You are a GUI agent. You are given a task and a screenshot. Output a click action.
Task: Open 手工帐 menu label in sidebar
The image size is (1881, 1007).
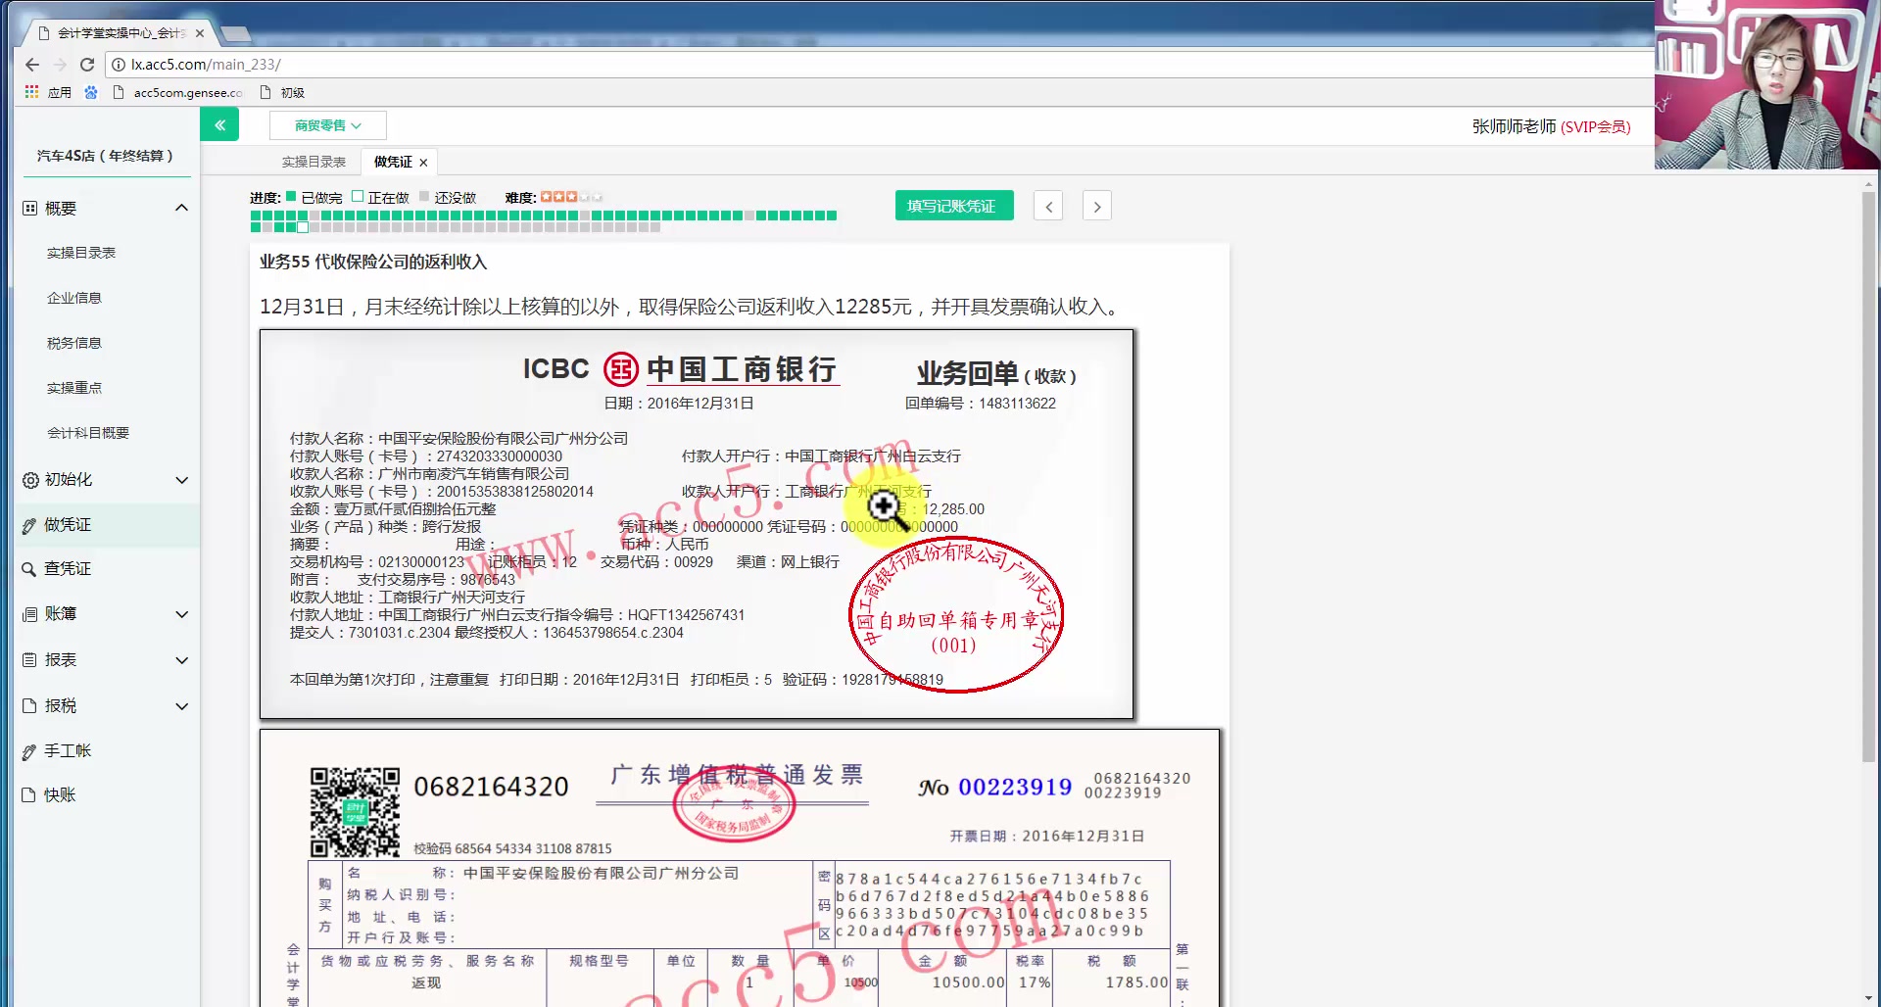(68, 751)
